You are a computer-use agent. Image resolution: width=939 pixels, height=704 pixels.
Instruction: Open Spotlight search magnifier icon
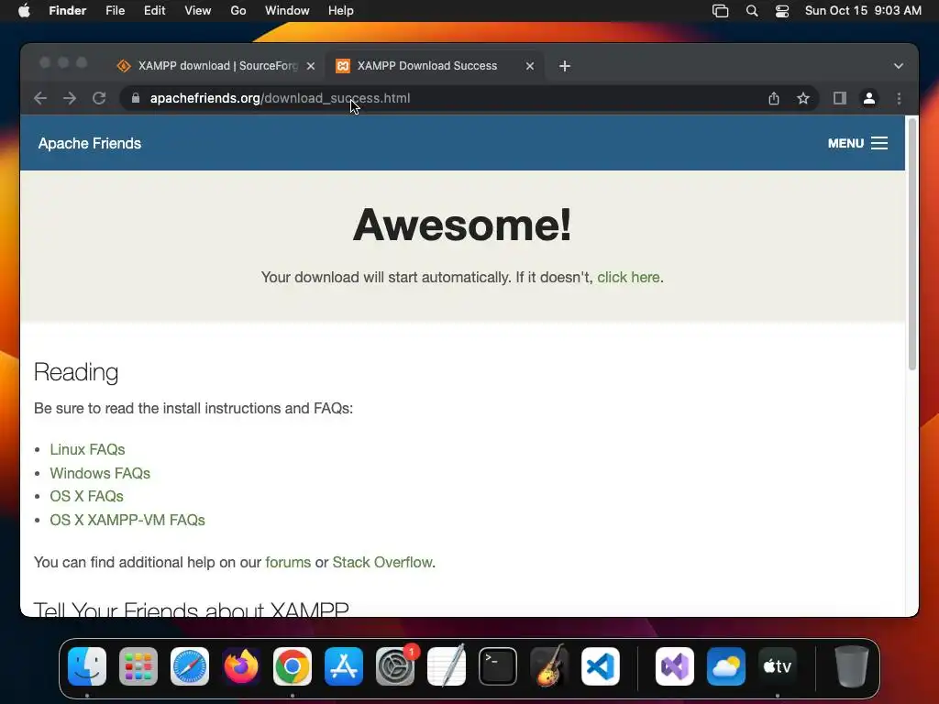point(752,11)
